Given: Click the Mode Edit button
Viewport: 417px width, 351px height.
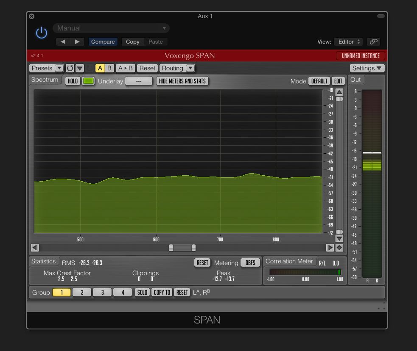Looking at the screenshot, I should tap(338, 81).
